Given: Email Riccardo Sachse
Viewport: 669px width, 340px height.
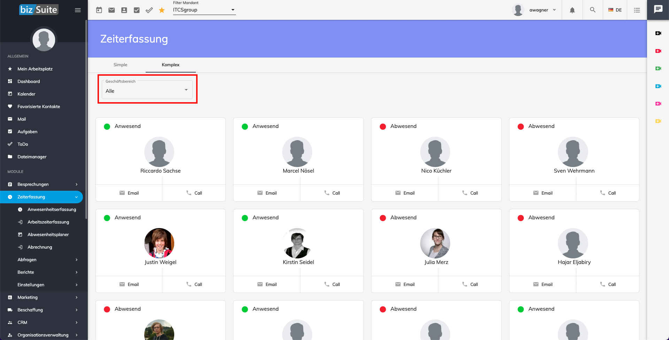Looking at the screenshot, I should click(129, 193).
